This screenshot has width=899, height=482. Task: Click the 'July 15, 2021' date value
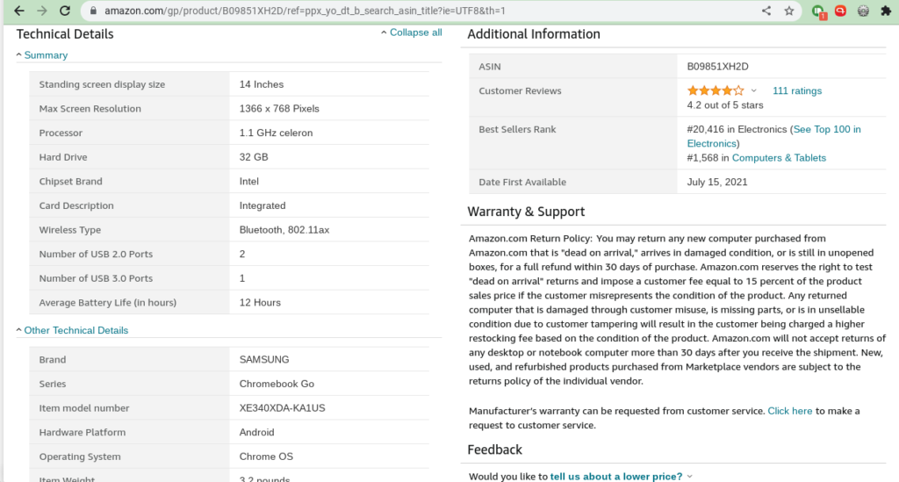click(x=716, y=183)
